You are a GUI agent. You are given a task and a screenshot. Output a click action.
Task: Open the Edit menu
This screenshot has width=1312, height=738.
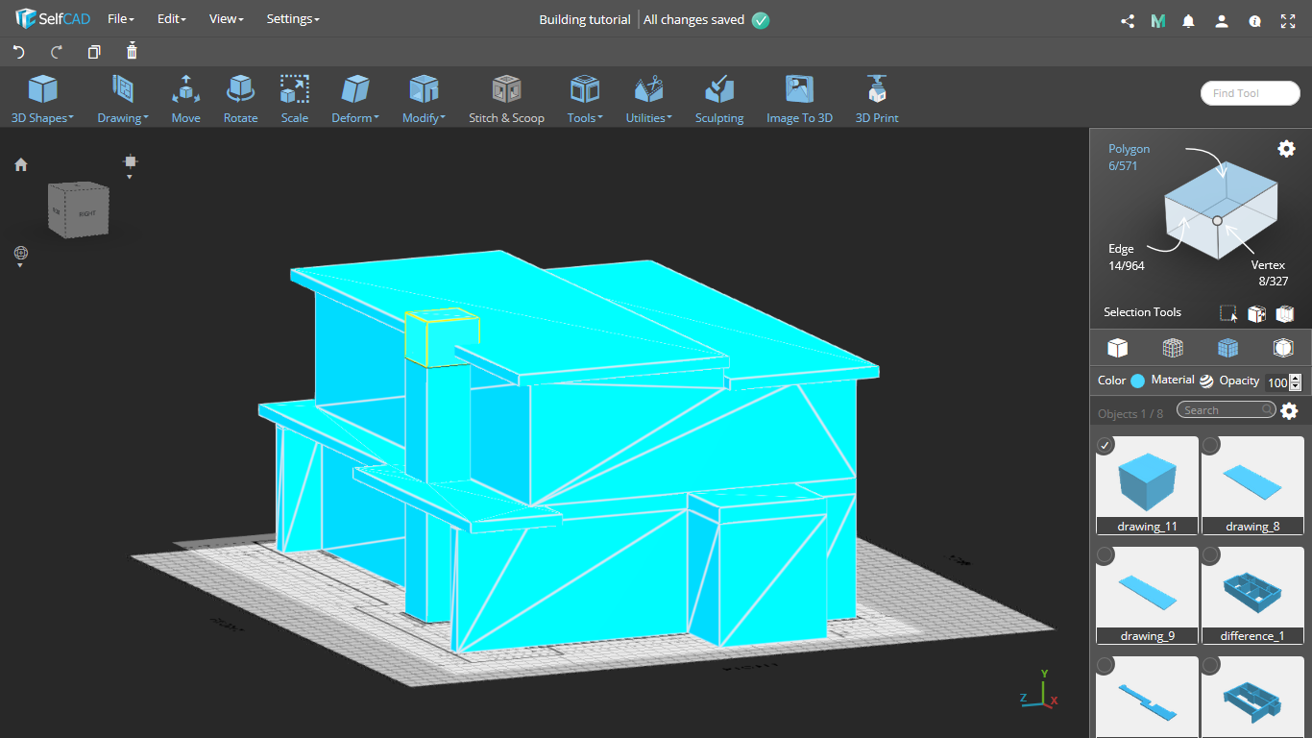[172, 19]
